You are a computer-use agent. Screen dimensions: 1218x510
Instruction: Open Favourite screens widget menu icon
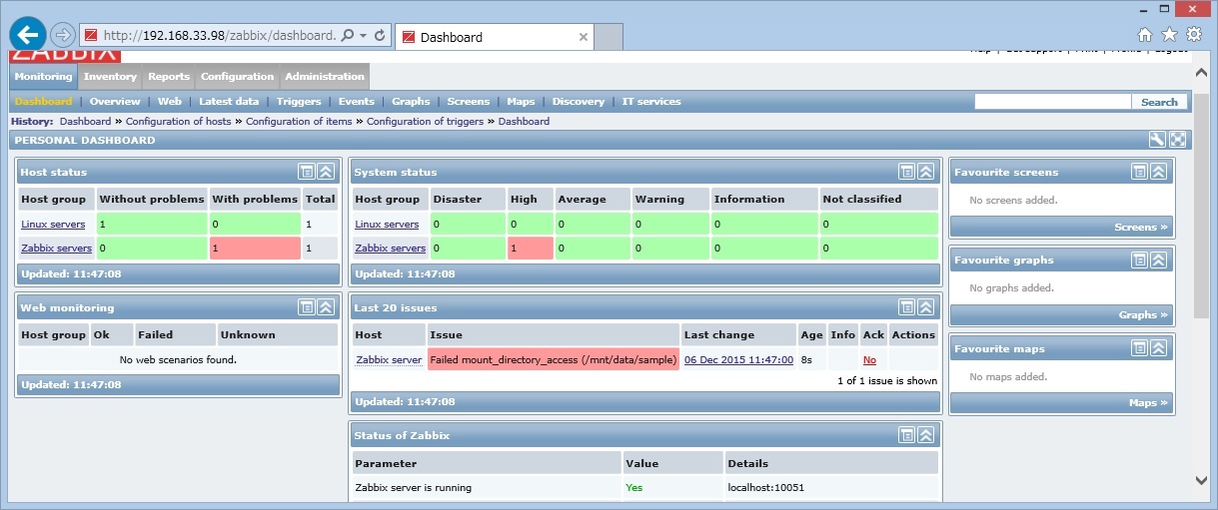pyautogui.click(x=1139, y=172)
